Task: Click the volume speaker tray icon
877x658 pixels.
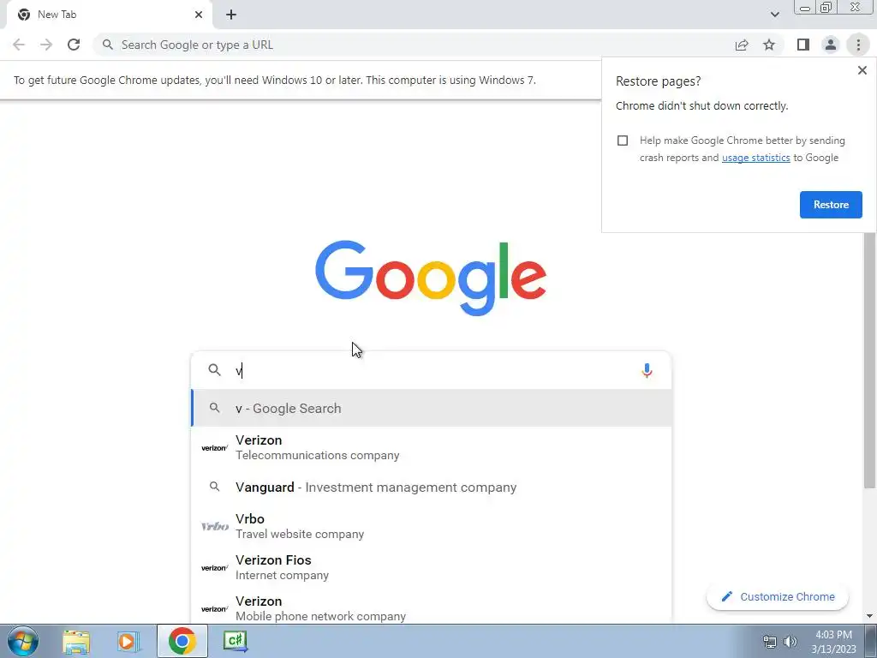Action: (790, 642)
